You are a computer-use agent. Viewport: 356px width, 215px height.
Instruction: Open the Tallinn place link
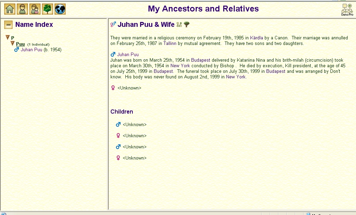pos(170,44)
